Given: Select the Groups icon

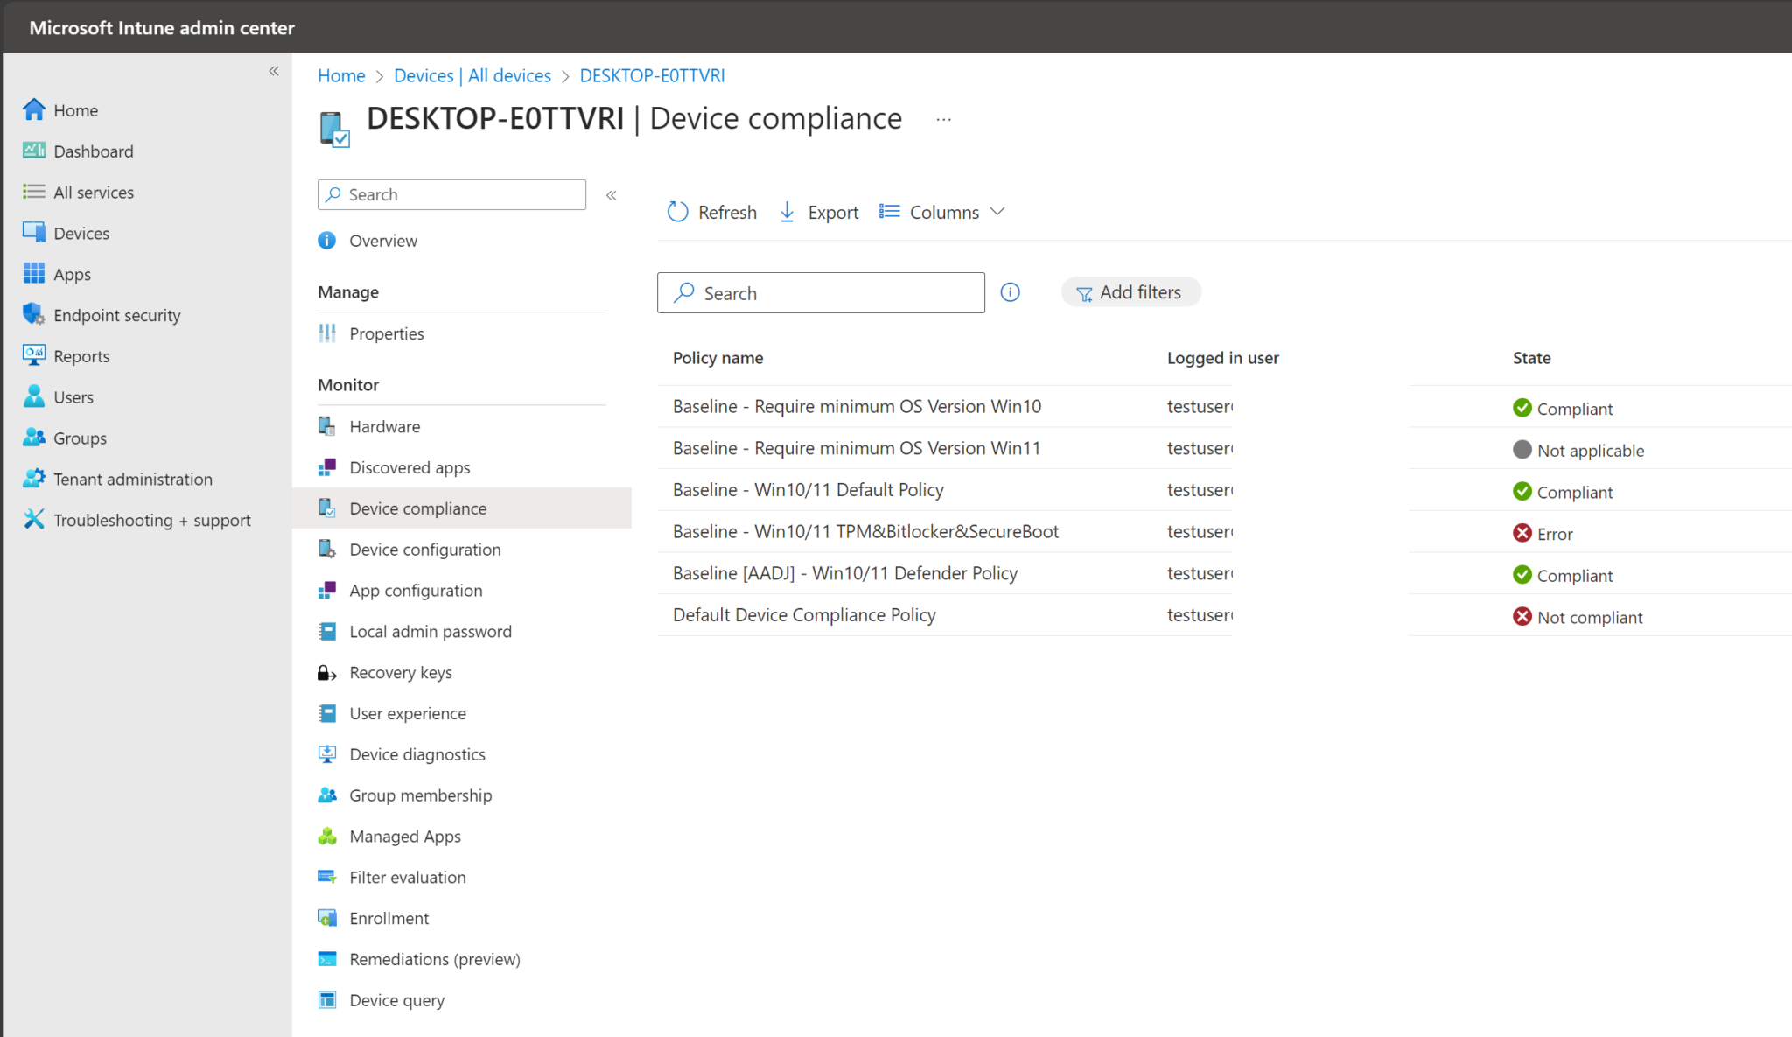Looking at the screenshot, I should coord(34,438).
